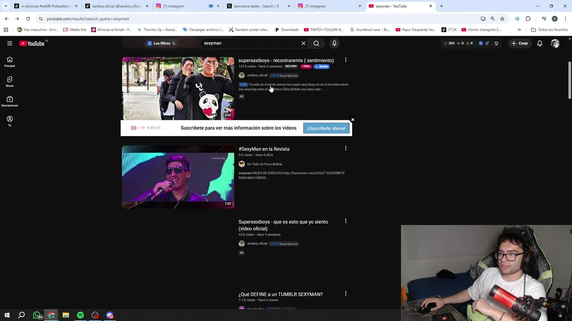Open the Chrome profile avatar A

pyautogui.click(x=555, y=19)
